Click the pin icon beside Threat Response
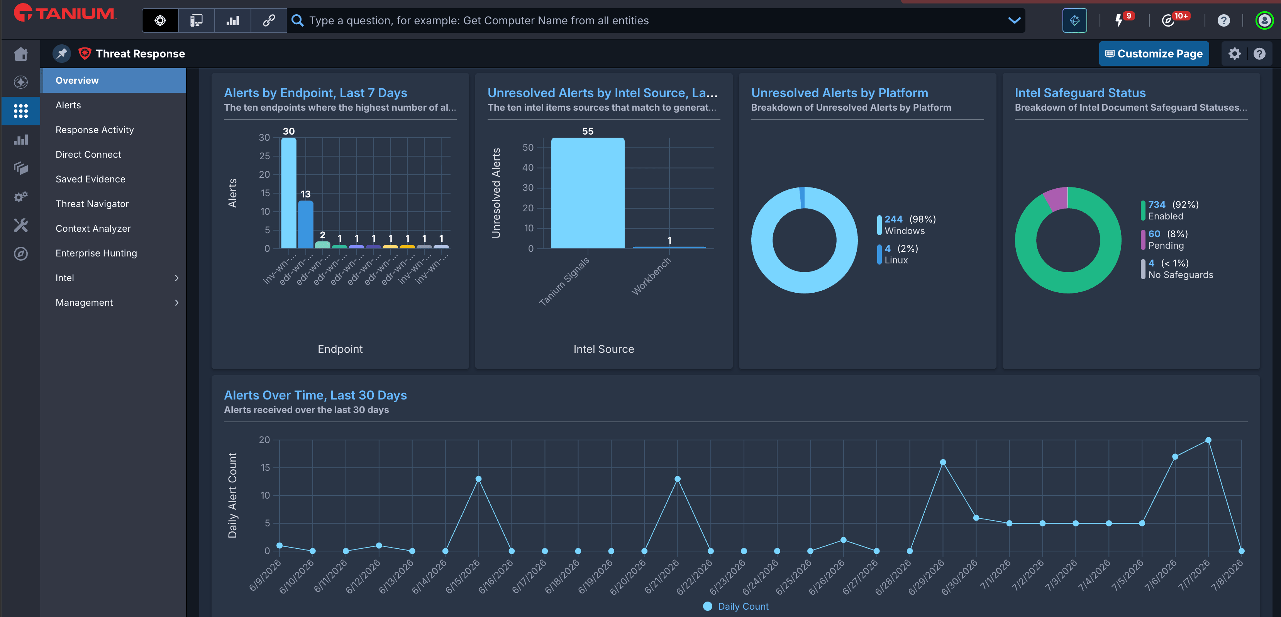Screen dimensions: 1281x617 click(x=62, y=54)
